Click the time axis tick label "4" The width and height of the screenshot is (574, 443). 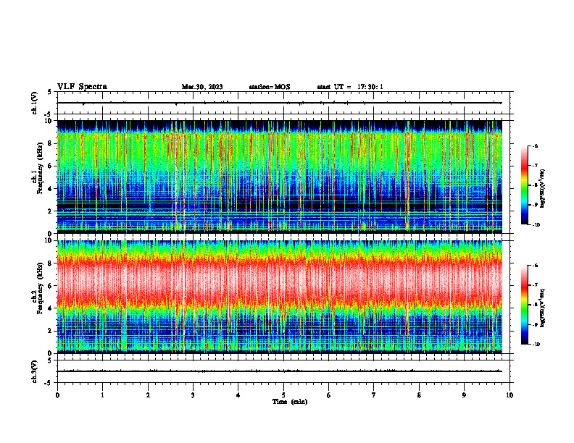click(238, 395)
